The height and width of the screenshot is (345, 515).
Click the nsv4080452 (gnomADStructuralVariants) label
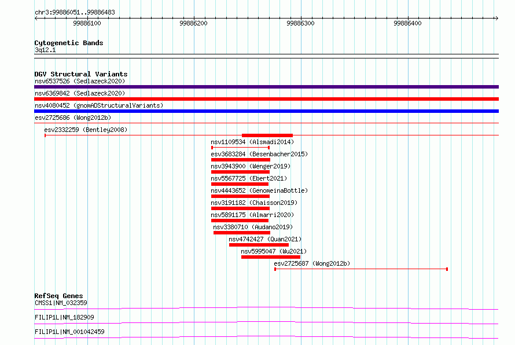[x=99, y=105]
